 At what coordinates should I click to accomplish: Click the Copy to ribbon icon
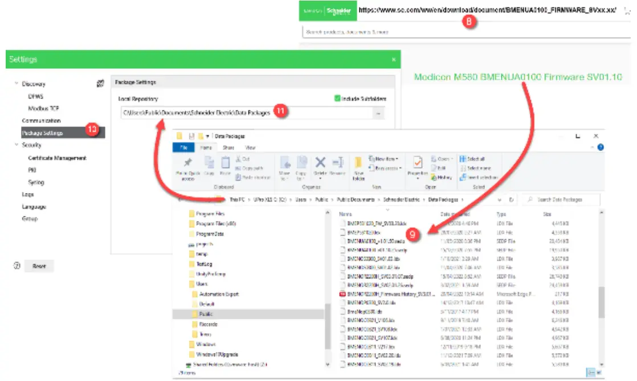tap(301, 168)
